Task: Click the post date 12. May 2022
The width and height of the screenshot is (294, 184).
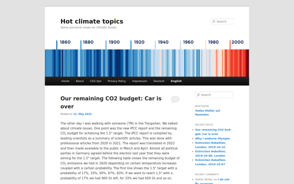Action: (82, 114)
